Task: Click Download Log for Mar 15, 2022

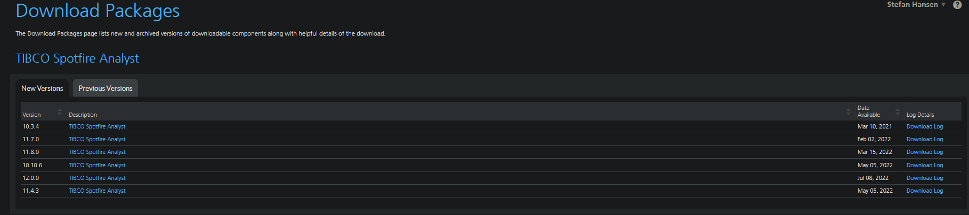Action: pos(925,152)
